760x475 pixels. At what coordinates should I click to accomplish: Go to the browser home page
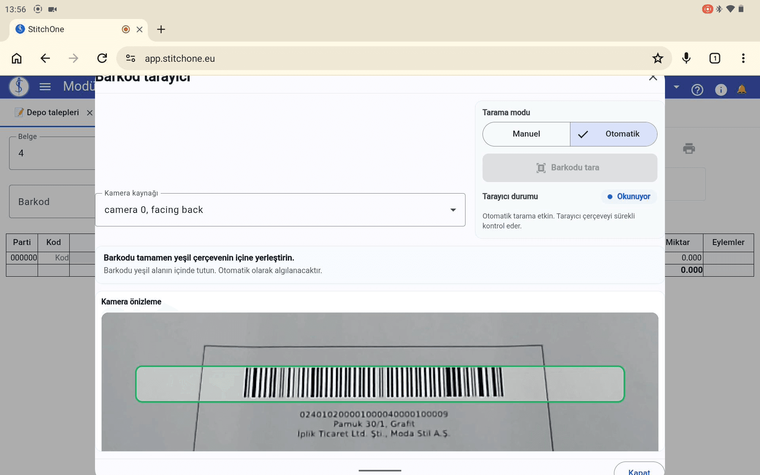click(x=17, y=59)
